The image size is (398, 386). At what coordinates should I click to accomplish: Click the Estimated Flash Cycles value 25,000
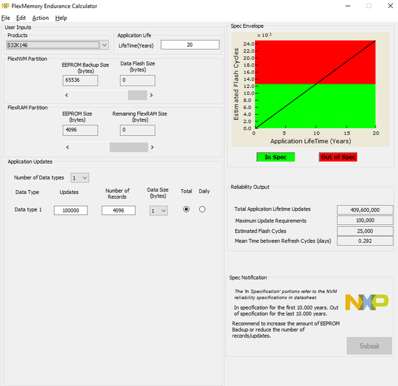coord(365,231)
